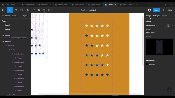Edit the 000000 background hex value

(152, 64)
